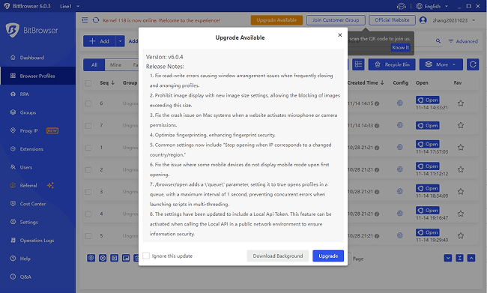
Task: Tick the Ignore this update checkbox
Action: (x=146, y=256)
